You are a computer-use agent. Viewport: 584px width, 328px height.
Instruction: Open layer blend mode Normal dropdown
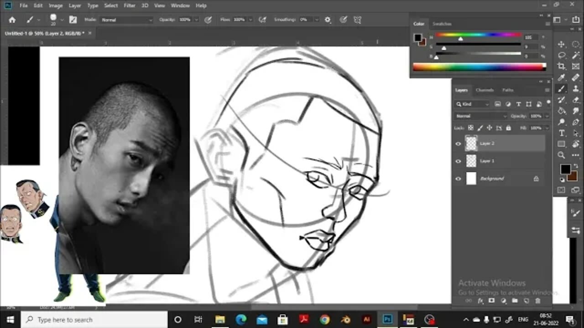click(x=481, y=116)
